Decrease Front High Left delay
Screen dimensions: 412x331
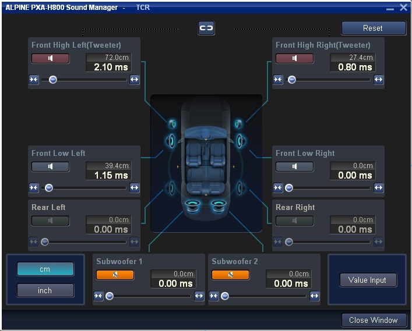pyautogui.click(x=34, y=80)
